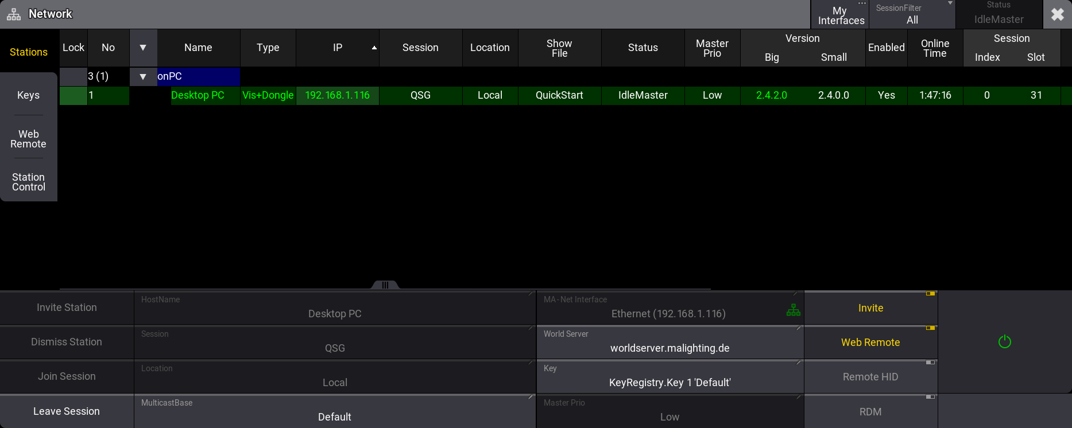Open My Interfaces
The image size is (1072, 428).
[840, 15]
